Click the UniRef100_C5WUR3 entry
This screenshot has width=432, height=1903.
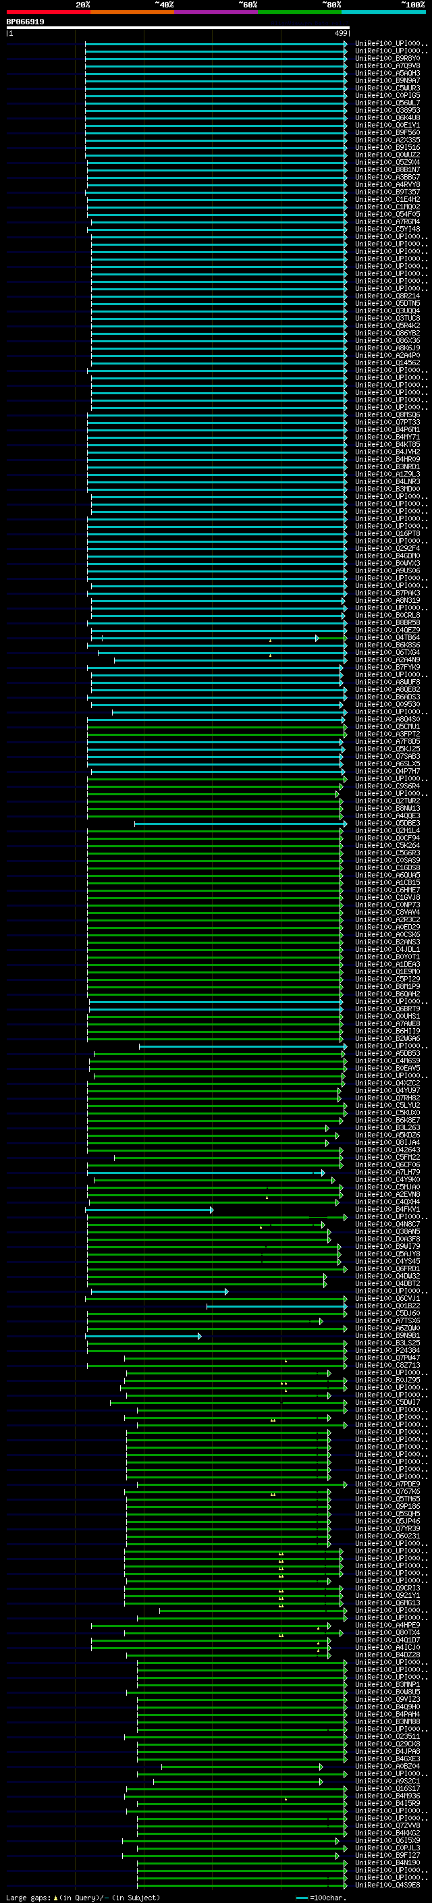click(387, 88)
